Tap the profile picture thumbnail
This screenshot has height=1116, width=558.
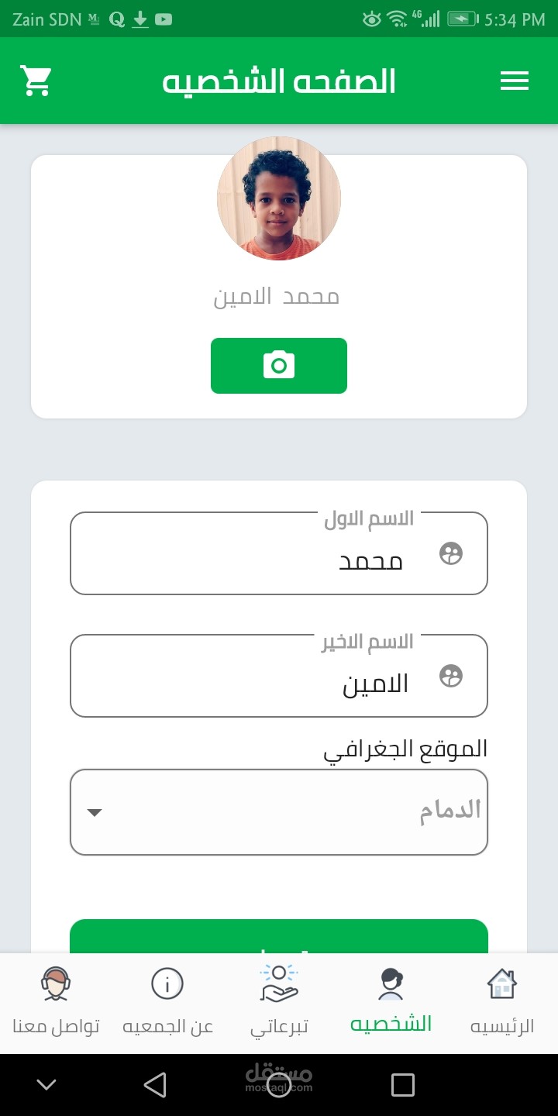[x=279, y=198]
